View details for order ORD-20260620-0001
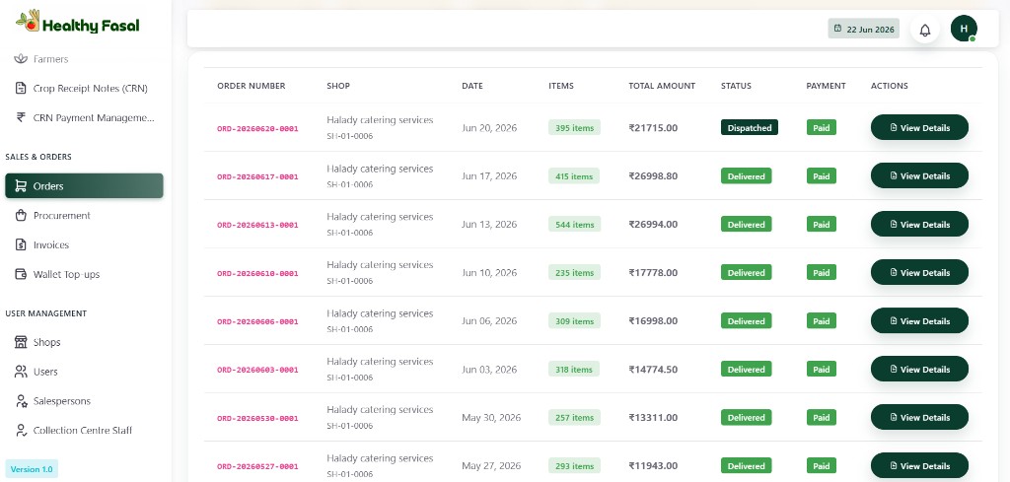Screen dimensions: 1010x482 [x=919, y=127]
